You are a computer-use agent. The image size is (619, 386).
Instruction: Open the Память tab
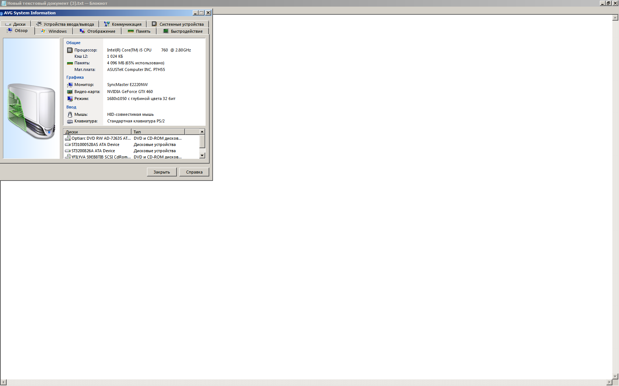tap(139, 31)
